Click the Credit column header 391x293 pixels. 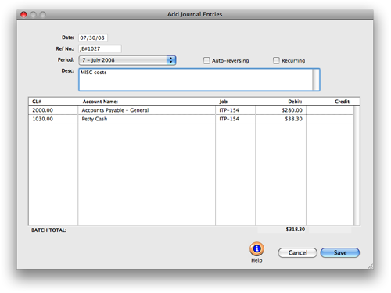pyautogui.click(x=343, y=102)
